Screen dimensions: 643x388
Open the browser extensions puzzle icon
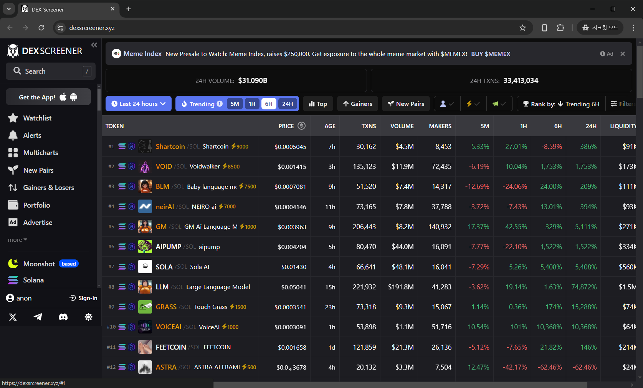point(560,28)
